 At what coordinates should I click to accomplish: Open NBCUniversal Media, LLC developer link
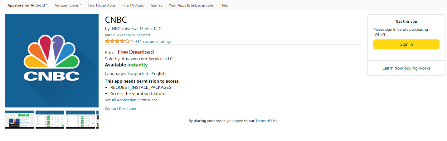(x=136, y=29)
